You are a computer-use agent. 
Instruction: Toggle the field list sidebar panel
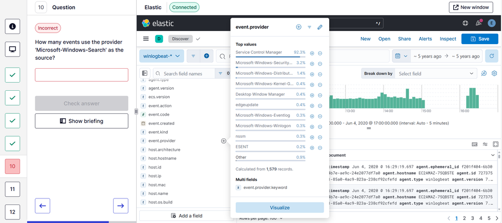(x=145, y=74)
